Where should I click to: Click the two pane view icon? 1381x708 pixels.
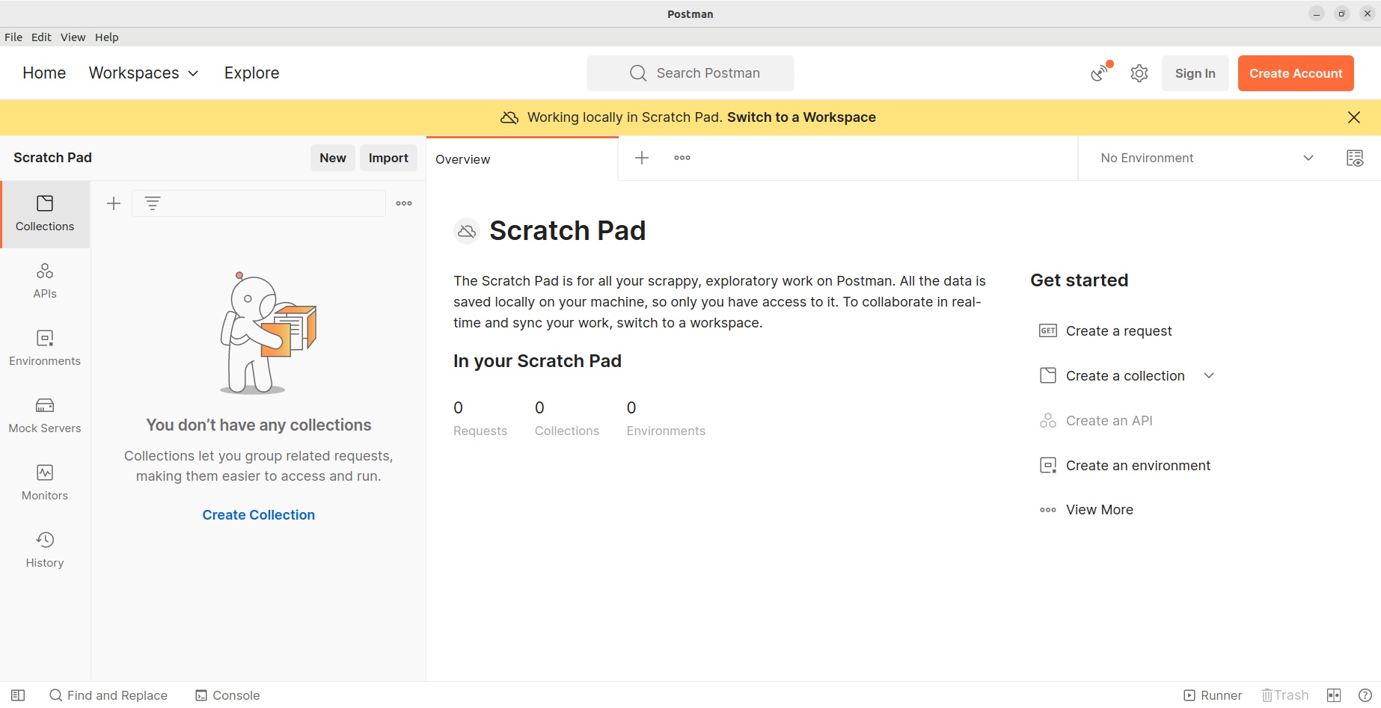coord(1334,695)
